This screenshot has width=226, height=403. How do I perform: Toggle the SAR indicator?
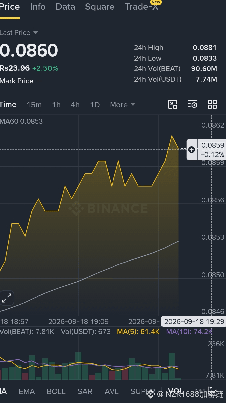coord(85,392)
